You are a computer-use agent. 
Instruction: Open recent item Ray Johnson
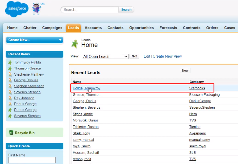pyautogui.click(x=24, y=98)
